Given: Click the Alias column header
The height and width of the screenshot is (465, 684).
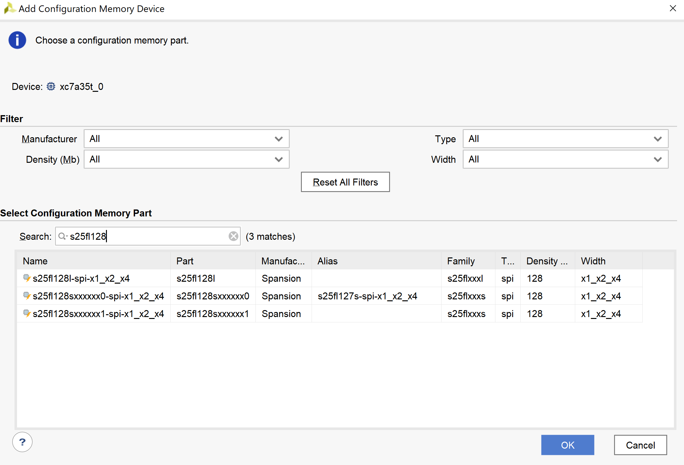Looking at the screenshot, I should (327, 261).
